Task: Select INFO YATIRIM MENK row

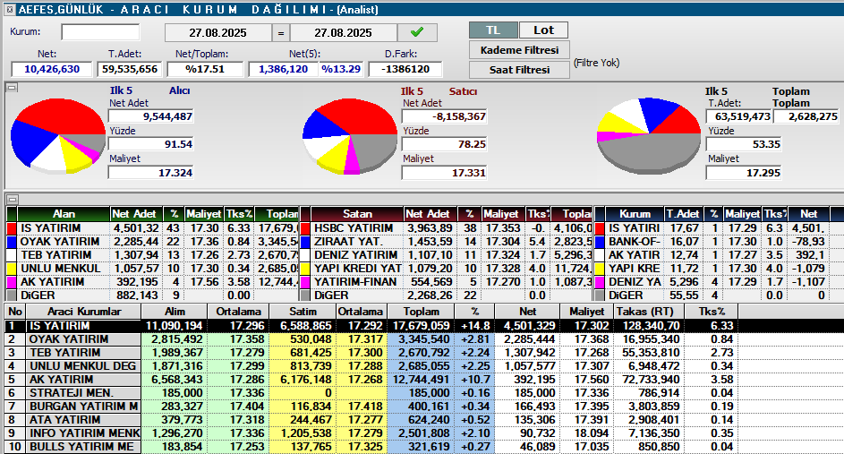Action: [424, 433]
